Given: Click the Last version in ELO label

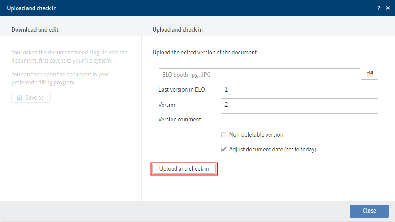Looking at the screenshot, I should [x=181, y=90].
